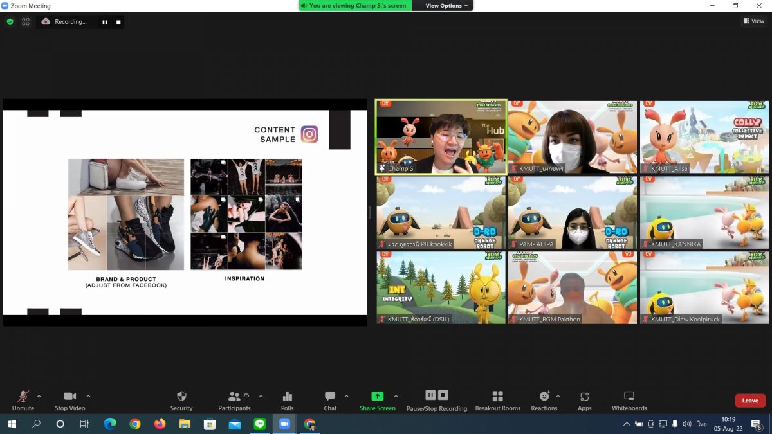Viewport: 772px width, 434px height.
Task: Open File Explorer from the taskbar
Action: click(185, 424)
